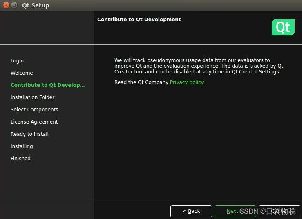Open the Privacy policy link
Viewport: 302px width, 219px height.
pos(187,82)
